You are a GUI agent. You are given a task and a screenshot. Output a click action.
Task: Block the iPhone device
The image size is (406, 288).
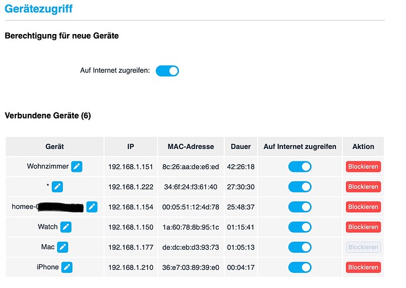point(363,267)
